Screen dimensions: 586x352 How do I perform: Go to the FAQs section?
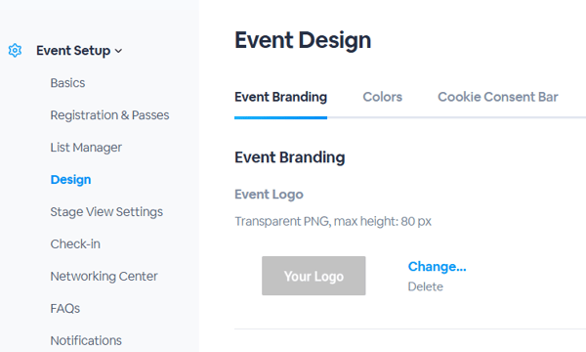pyautogui.click(x=65, y=308)
